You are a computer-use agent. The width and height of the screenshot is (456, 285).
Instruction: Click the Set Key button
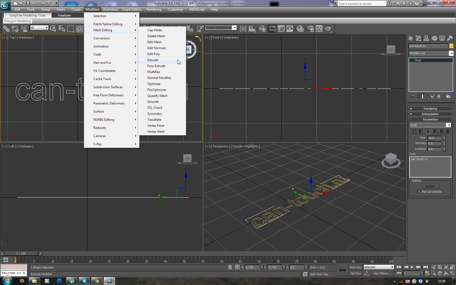coord(356,273)
